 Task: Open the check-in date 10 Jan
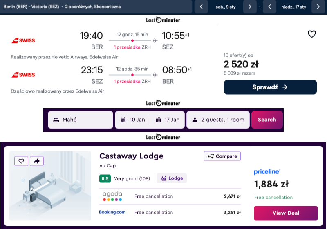coord(132,120)
